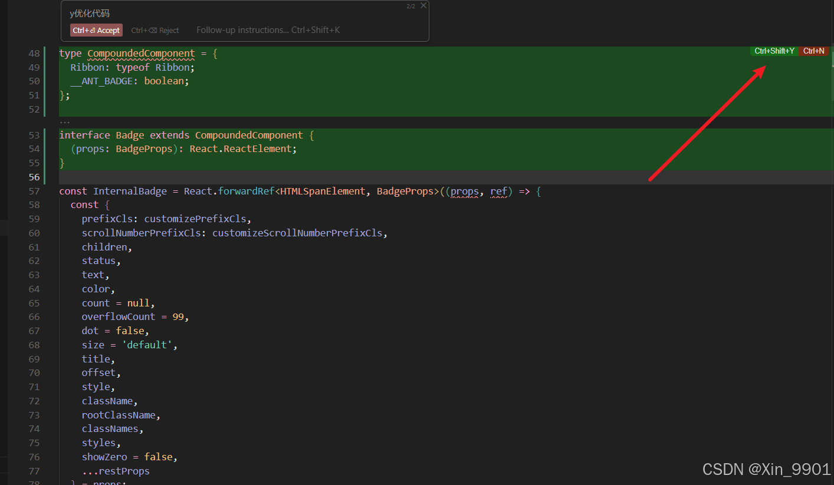Image resolution: width=834 pixels, height=485 pixels.
Task: Click styles on line 75
Action: pyautogui.click(x=98, y=443)
